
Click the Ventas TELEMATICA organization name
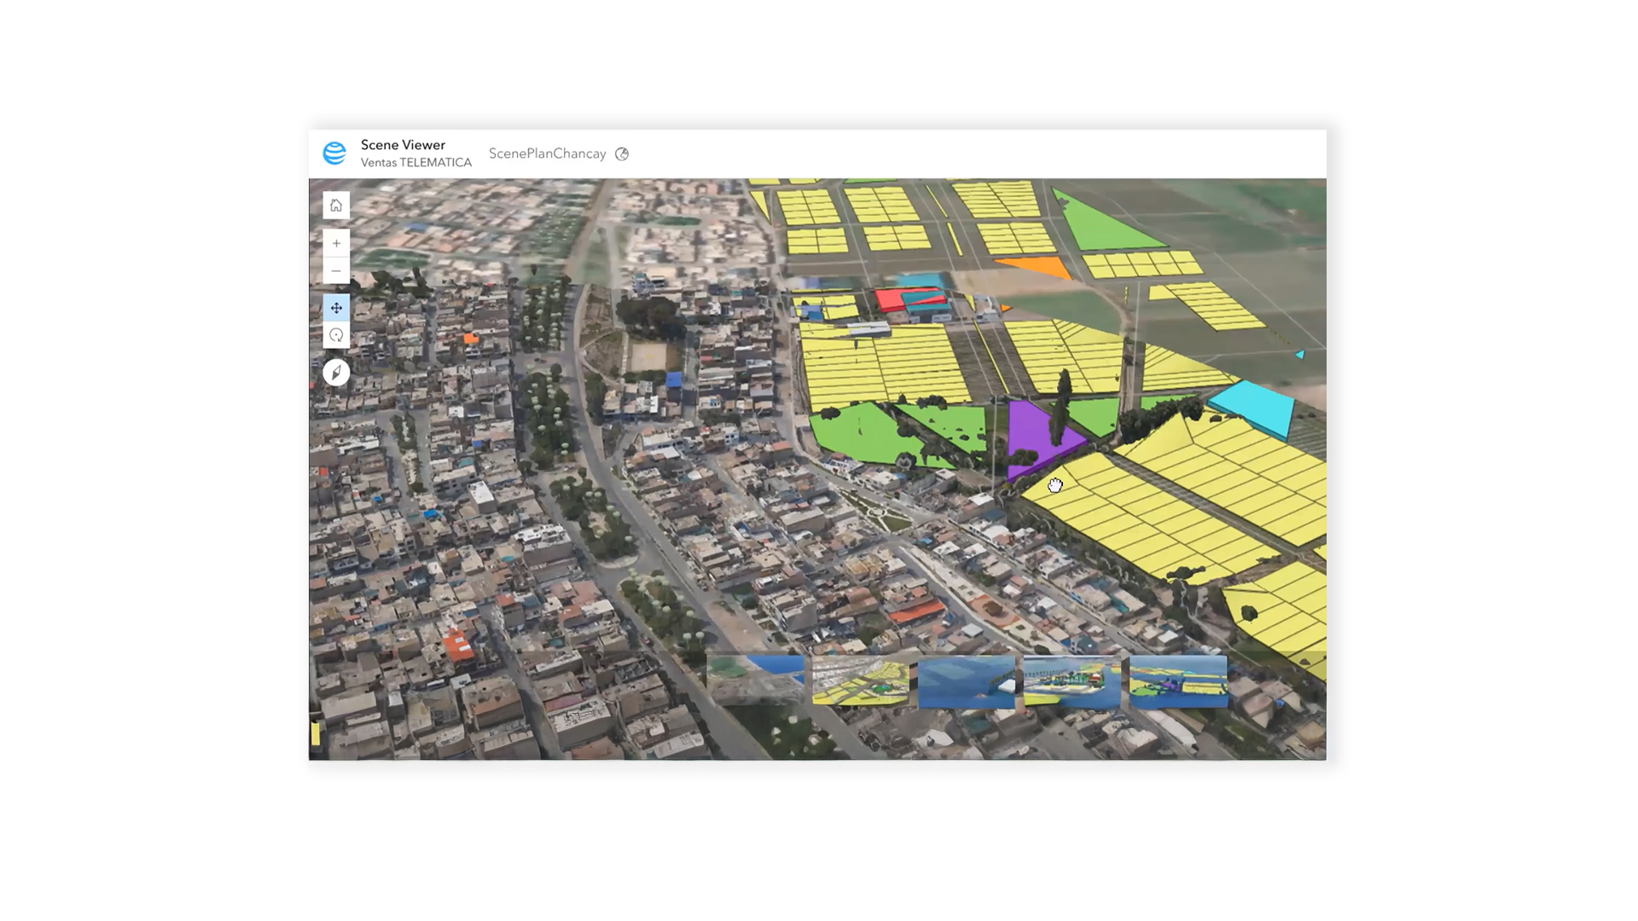(415, 163)
